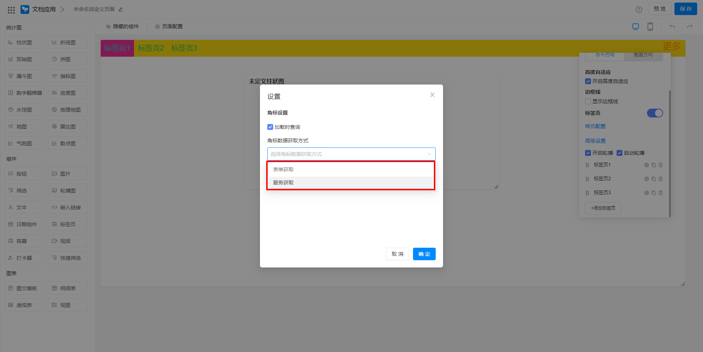Viewport: 703px width, 352px height.
Task: Open the app grid launcher icon
Action: (x=11, y=10)
